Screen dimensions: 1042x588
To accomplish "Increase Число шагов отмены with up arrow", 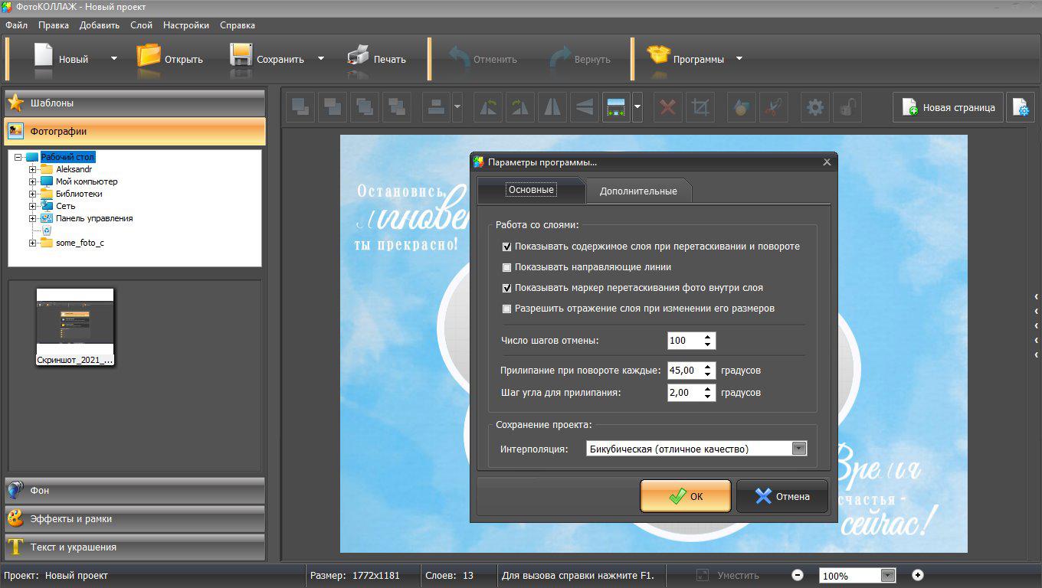I will click(707, 337).
